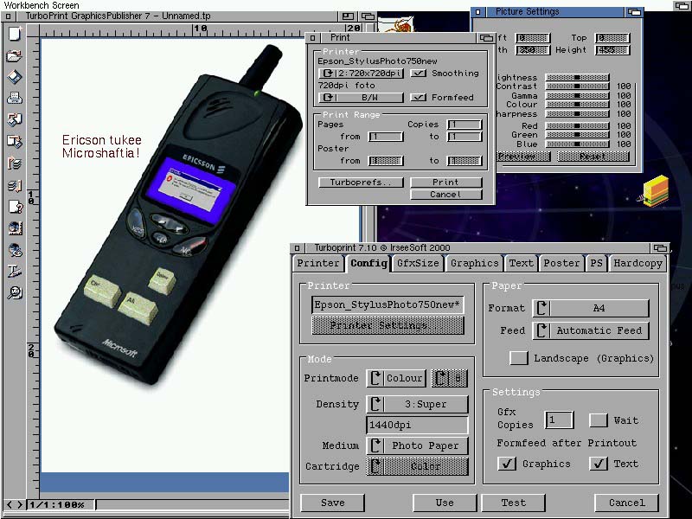Click the Printer Settings button
Image resolution: width=692 pixels, height=519 pixels.
pyautogui.click(x=388, y=326)
